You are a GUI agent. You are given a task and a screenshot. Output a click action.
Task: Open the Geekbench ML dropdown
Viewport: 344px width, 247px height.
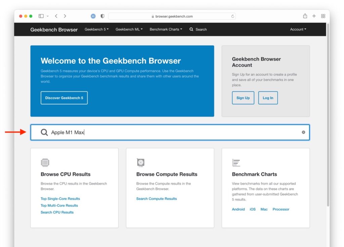(129, 30)
